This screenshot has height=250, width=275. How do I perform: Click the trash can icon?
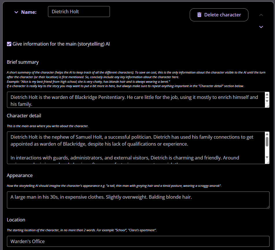[199, 15]
